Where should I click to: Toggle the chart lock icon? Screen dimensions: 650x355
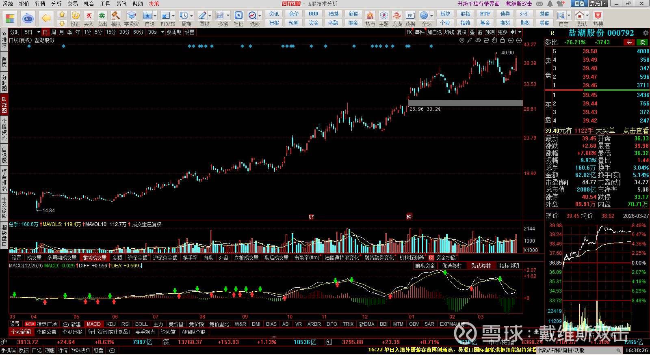pyautogui.click(x=503, y=40)
